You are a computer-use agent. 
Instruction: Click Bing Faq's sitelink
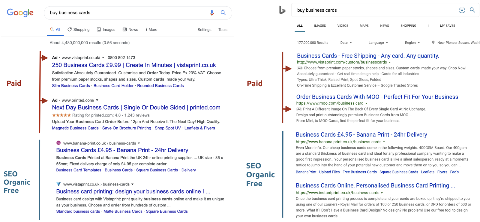454,172
